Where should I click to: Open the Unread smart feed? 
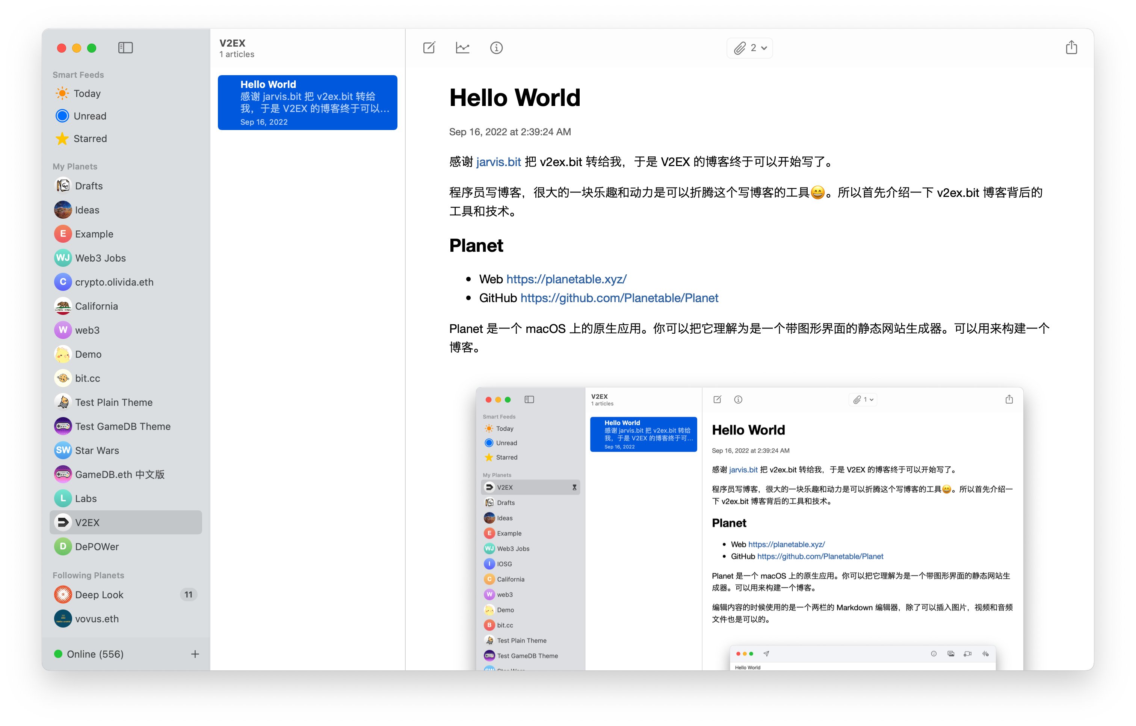pos(90,116)
